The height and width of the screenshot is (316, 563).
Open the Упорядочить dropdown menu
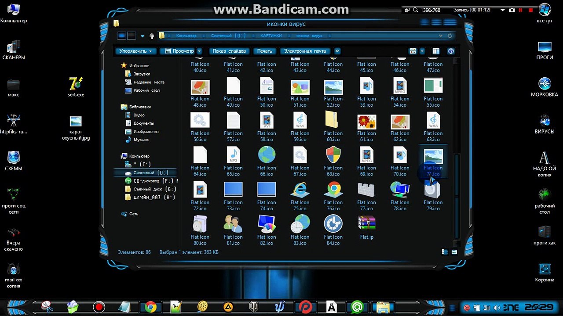pyautogui.click(x=136, y=51)
